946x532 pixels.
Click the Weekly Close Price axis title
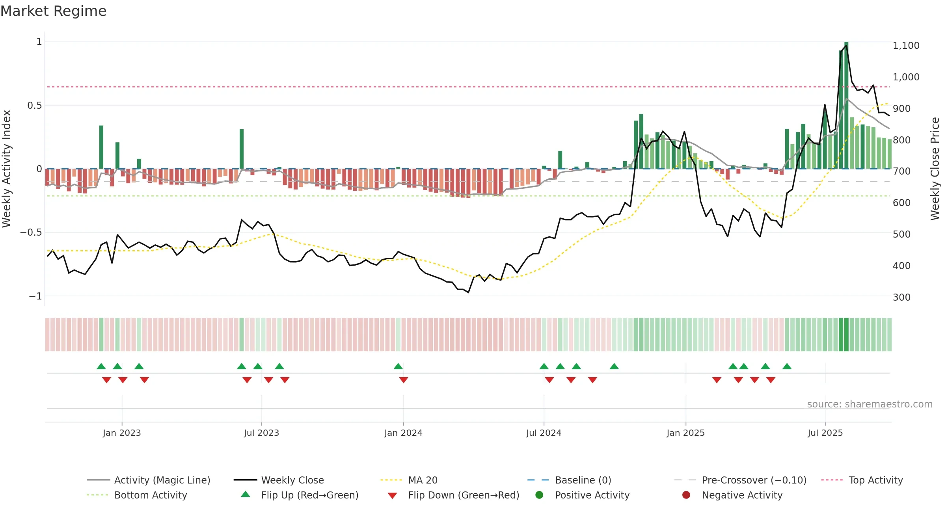[935, 169]
